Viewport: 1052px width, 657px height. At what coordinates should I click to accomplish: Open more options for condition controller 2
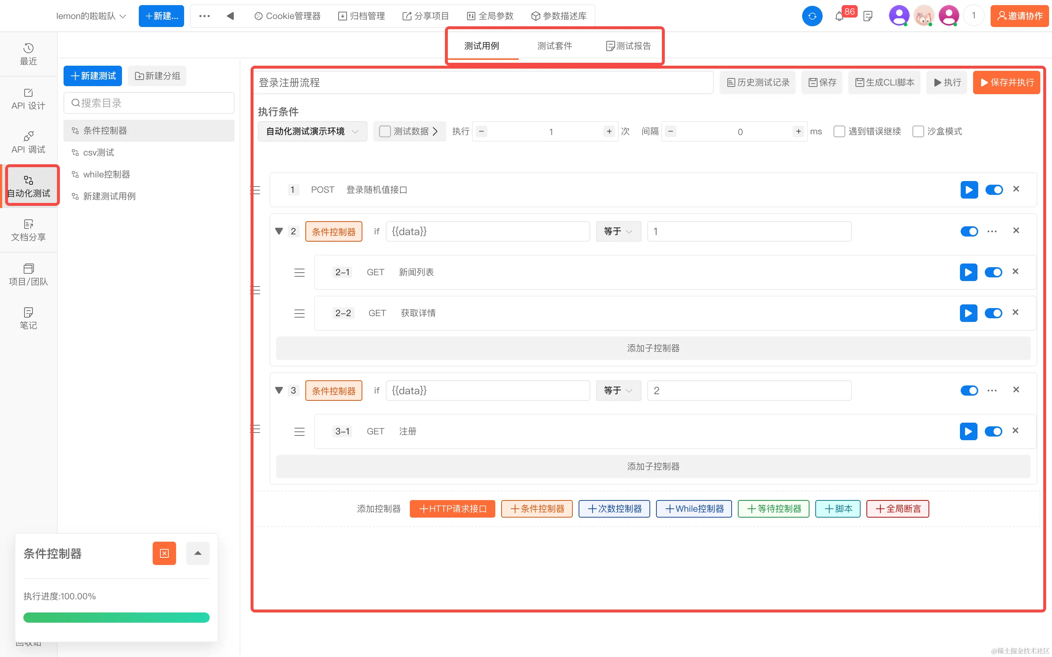(x=992, y=231)
